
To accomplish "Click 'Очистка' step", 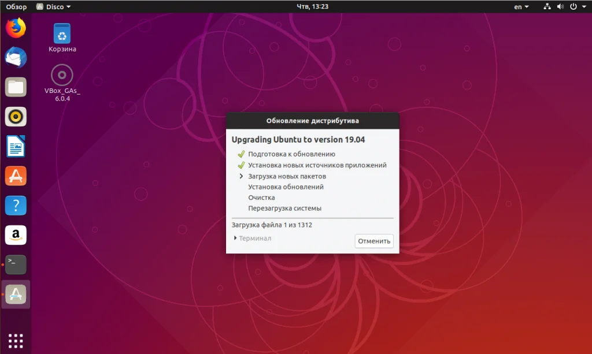I will pyautogui.click(x=261, y=197).
